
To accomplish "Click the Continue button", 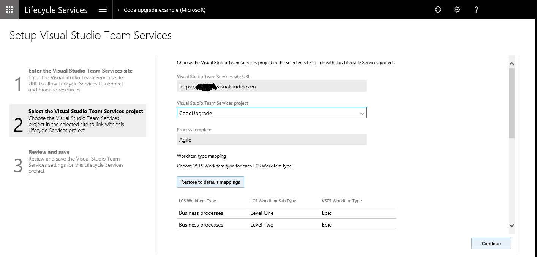I will click(491, 243).
